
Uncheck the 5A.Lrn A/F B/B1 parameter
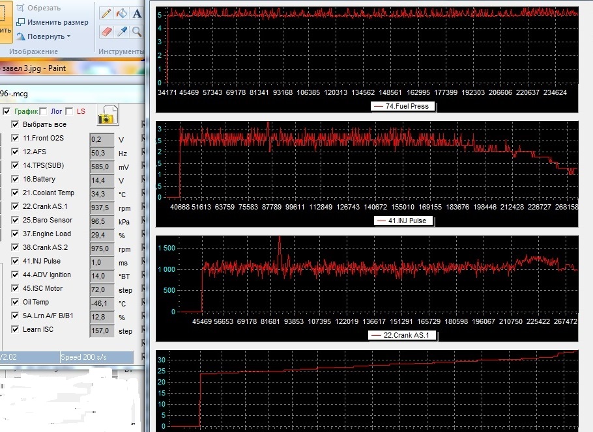[x=15, y=316]
